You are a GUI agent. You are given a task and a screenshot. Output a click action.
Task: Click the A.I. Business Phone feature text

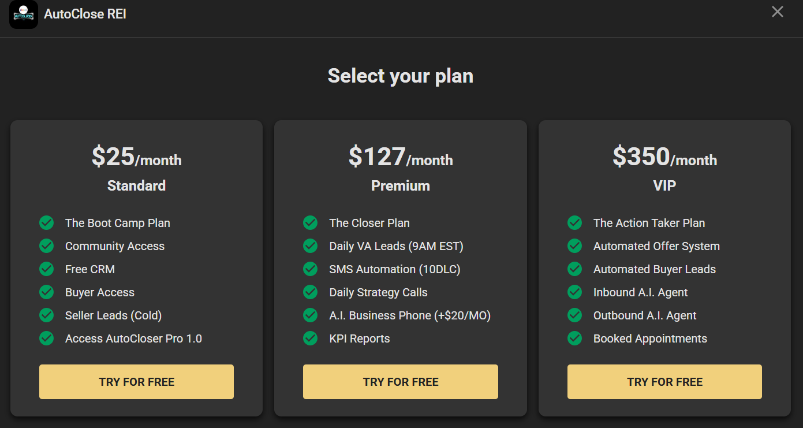410,315
